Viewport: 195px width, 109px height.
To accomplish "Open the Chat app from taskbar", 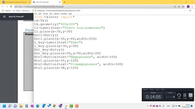I will [15, 106].
